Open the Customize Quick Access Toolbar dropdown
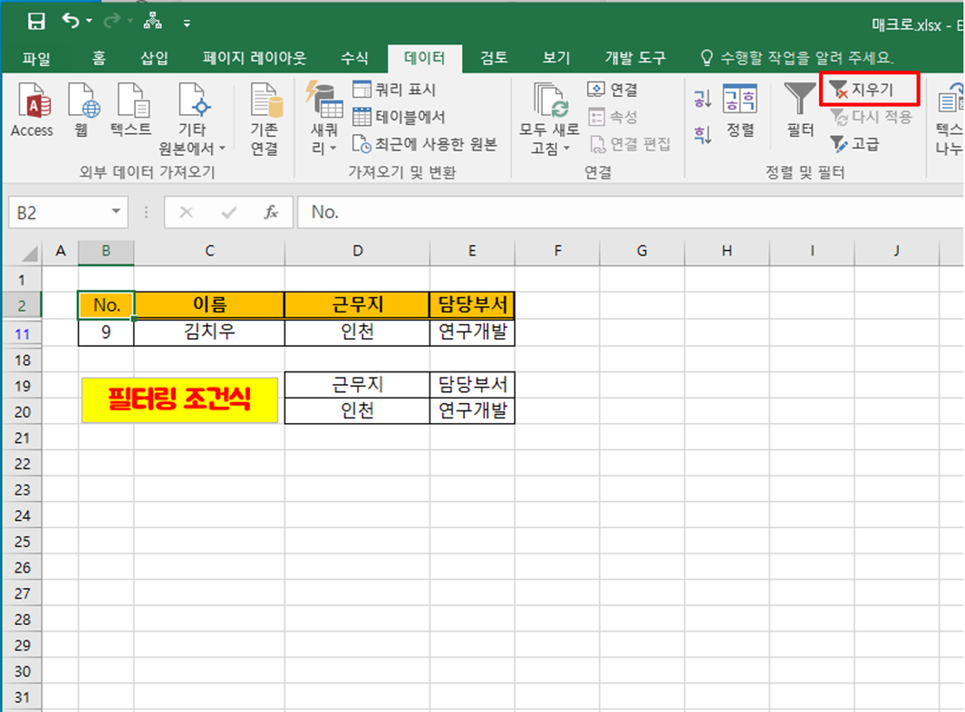 click(187, 24)
